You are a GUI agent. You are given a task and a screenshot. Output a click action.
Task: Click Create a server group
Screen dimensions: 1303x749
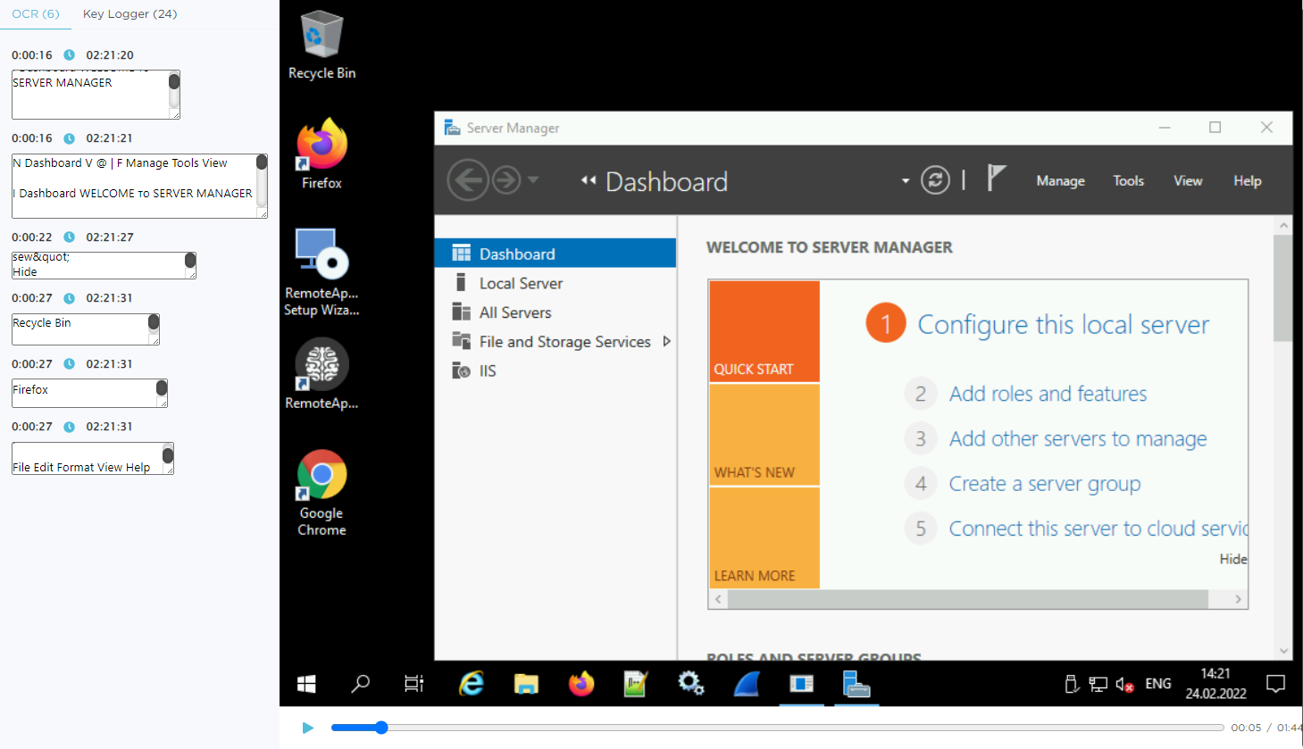click(1045, 484)
